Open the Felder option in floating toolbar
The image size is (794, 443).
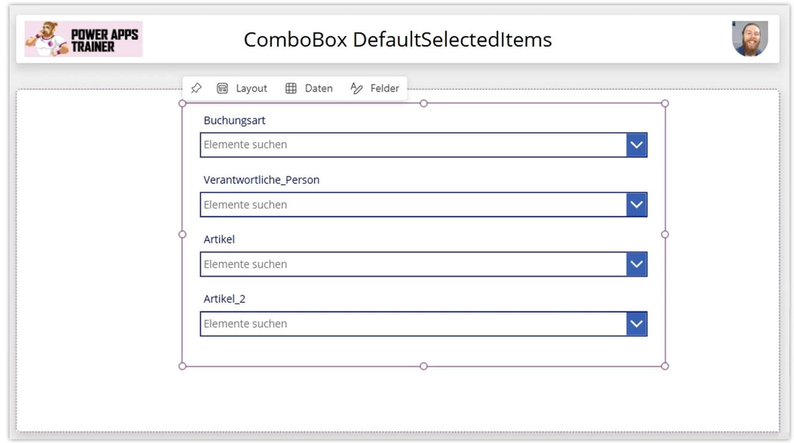(x=375, y=88)
